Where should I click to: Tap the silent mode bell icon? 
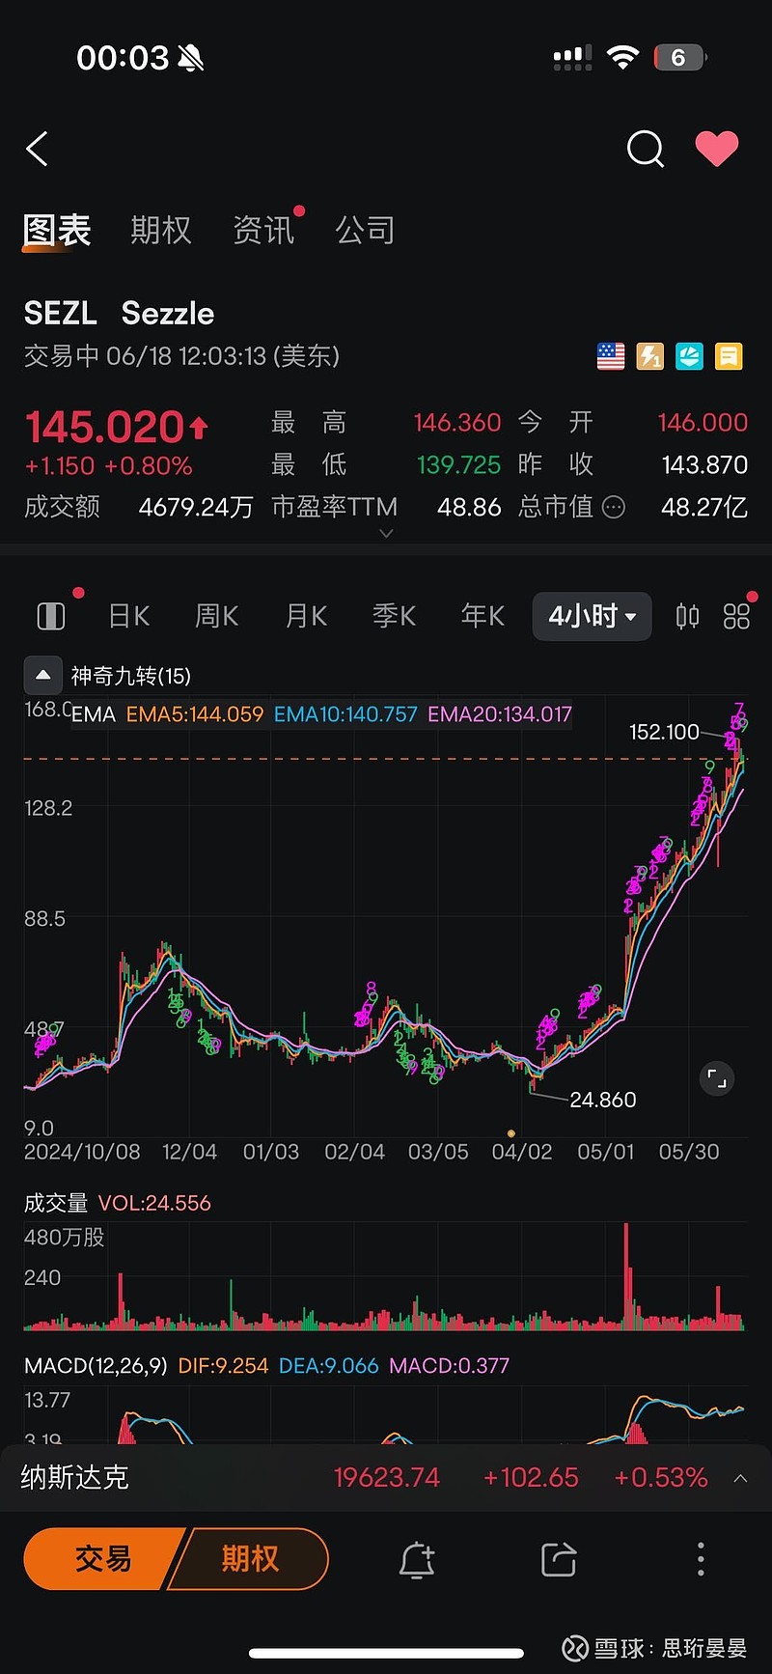(x=191, y=59)
